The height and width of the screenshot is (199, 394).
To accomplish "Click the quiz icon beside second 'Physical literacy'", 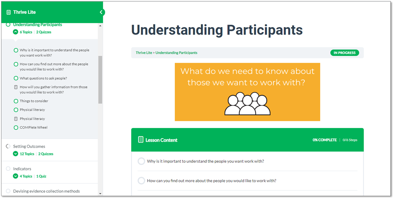I will pyautogui.click(x=16, y=119).
